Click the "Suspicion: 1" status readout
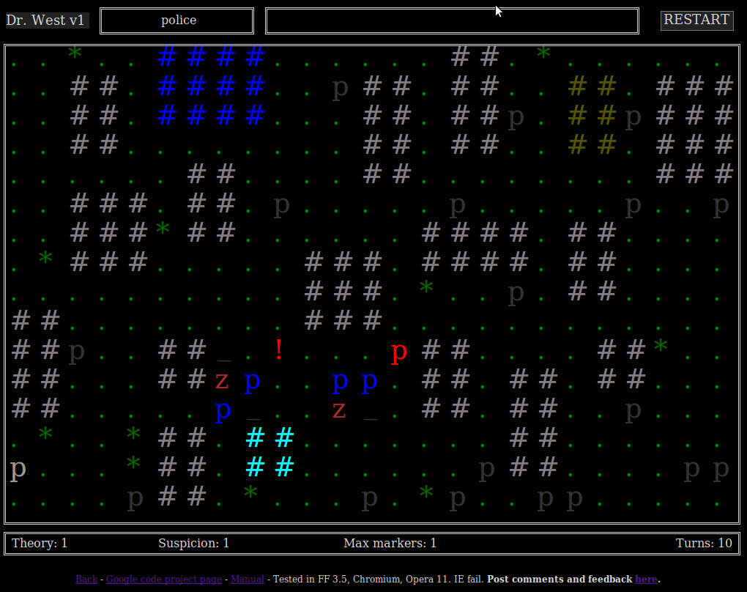 click(x=193, y=543)
